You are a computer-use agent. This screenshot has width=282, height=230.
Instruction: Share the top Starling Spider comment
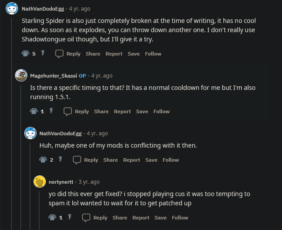[x=93, y=53]
